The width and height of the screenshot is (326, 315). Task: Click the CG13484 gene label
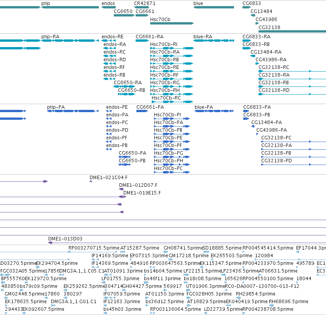point(261,11)
